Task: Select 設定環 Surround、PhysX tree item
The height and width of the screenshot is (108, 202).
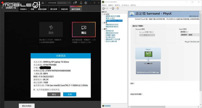Action: (114, 20)
